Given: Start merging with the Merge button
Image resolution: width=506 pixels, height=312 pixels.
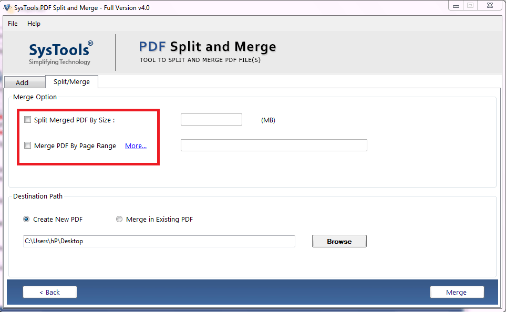Looking at the screenshot, I should click(x=457, y=292).
